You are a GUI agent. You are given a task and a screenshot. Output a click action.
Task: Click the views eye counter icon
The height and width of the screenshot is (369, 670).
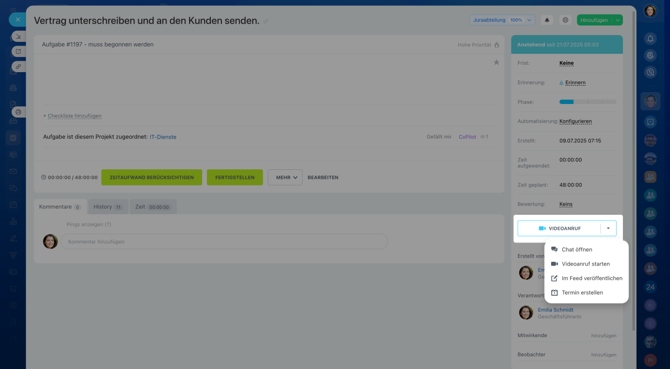[x=482, y=137]
